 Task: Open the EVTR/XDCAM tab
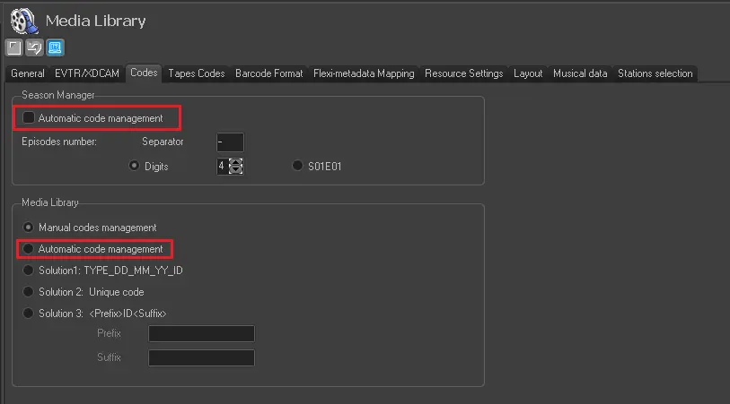(87, 73)
